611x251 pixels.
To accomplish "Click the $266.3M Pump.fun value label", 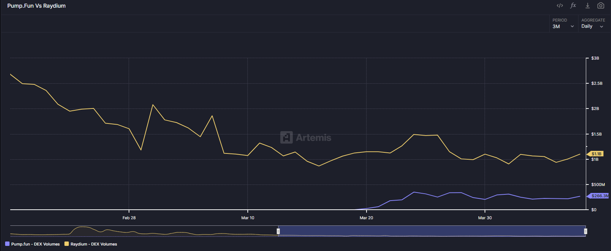I will 598,196.
